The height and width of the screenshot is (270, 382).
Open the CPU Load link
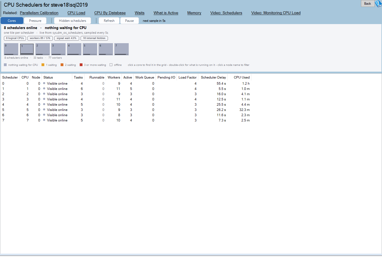(x=76, y=13)
